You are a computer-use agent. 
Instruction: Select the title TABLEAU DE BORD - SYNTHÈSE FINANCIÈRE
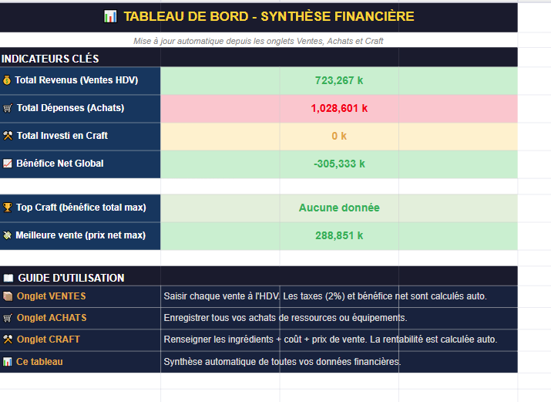tap(269, 16)
